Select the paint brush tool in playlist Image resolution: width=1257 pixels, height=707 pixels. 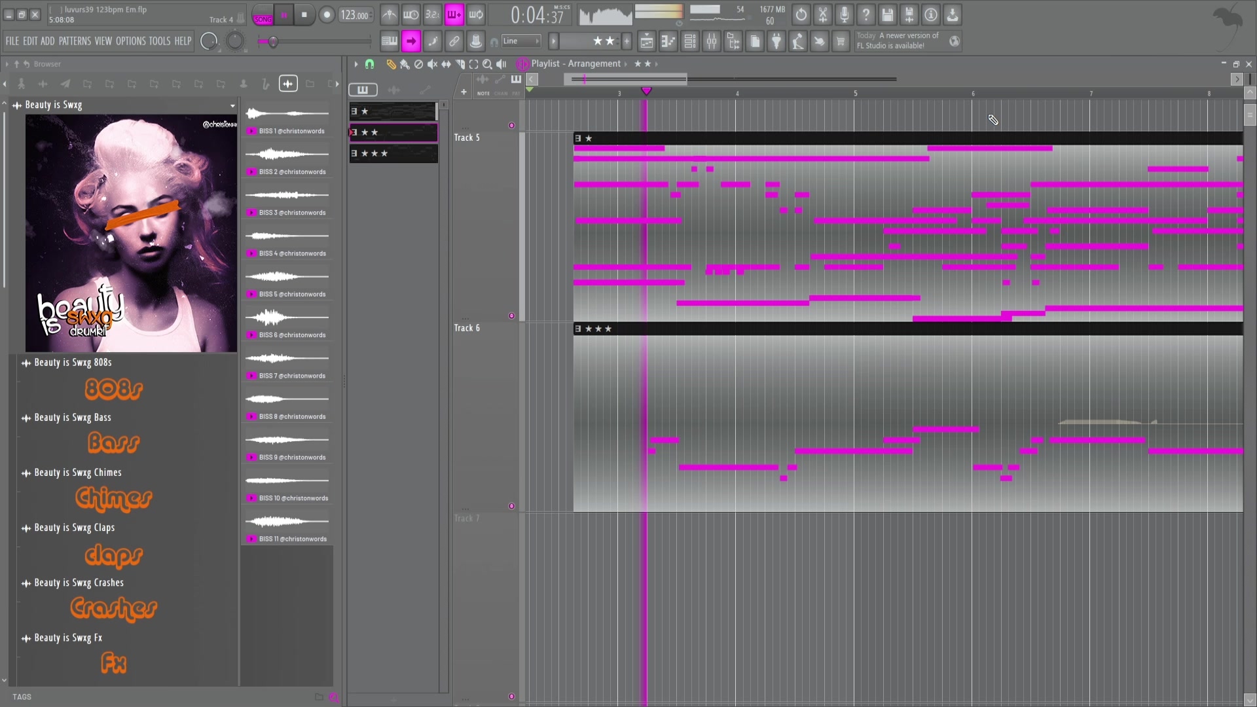(405, 64)
